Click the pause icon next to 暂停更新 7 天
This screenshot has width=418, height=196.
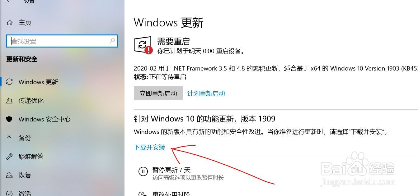tap(143, 171)
